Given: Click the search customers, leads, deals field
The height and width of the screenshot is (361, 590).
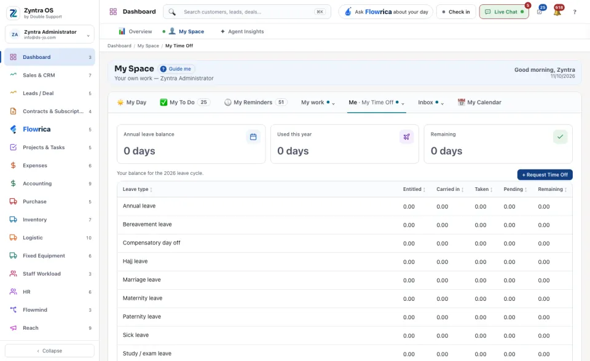Looking at the screenshot, I should 247,12.
